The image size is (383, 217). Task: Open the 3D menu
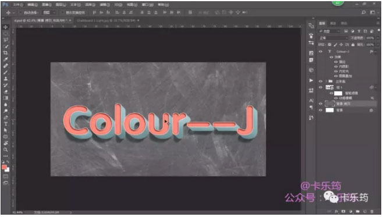pyautogui.click(x=118, y=5)
